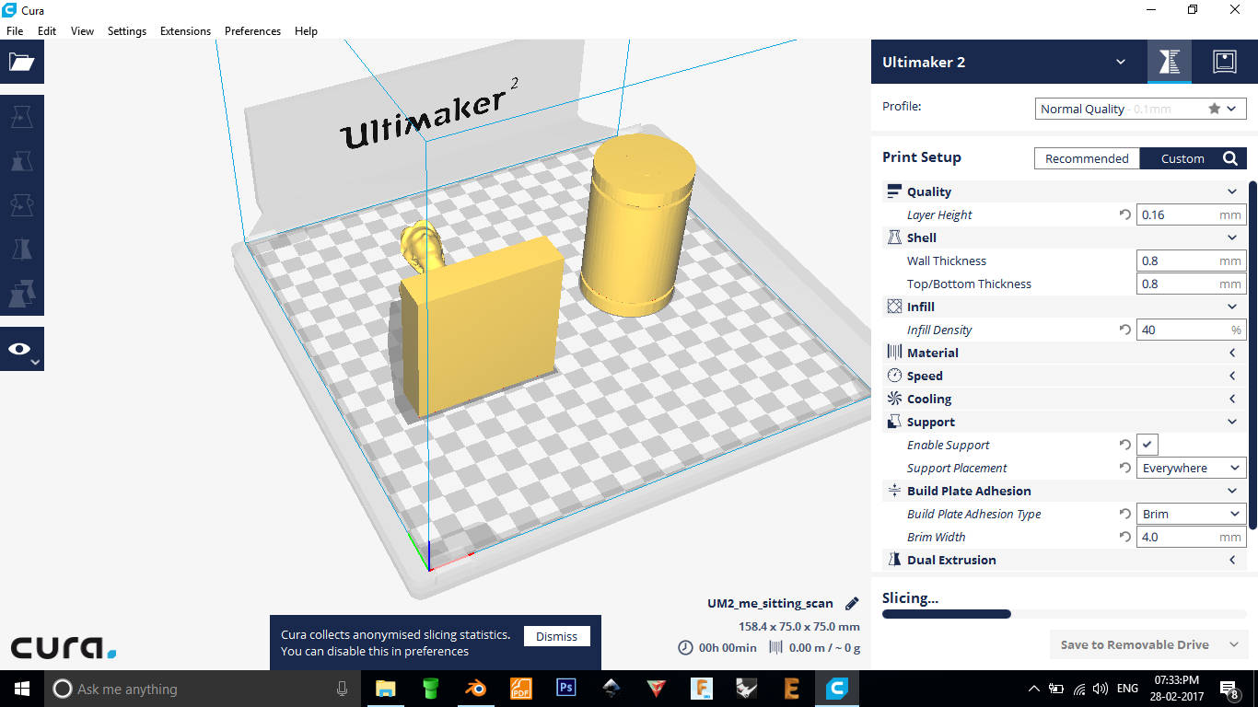
Task: Reset Support Placement to default
Action: click(x=1124, y=468)
